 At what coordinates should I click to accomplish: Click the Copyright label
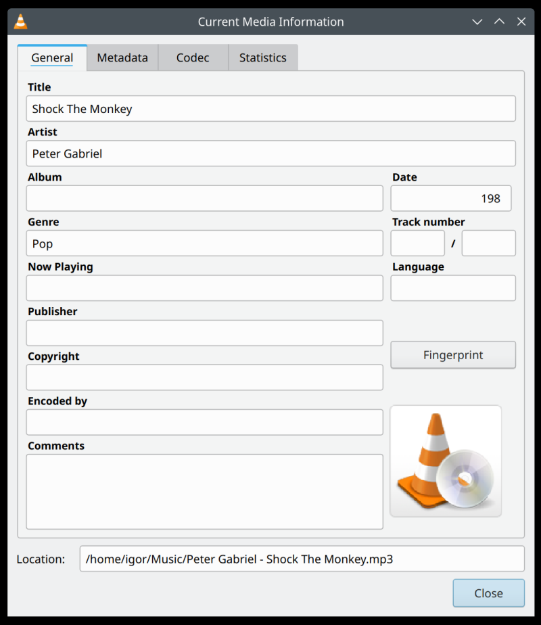pos(54,356)
